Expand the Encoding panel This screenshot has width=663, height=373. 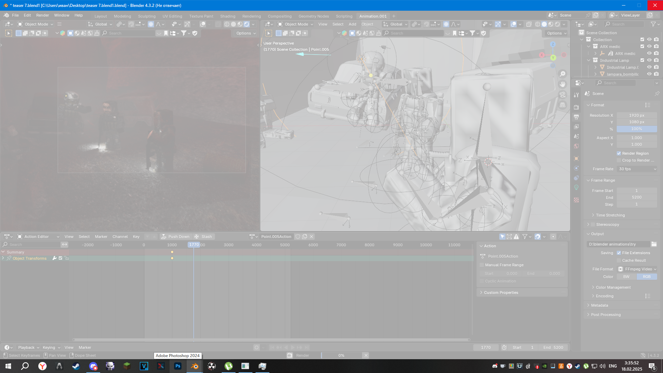[604, 296]
